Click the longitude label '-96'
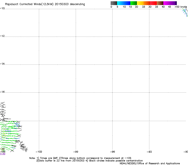The image size is (188, 165). (x=113, y=152)
